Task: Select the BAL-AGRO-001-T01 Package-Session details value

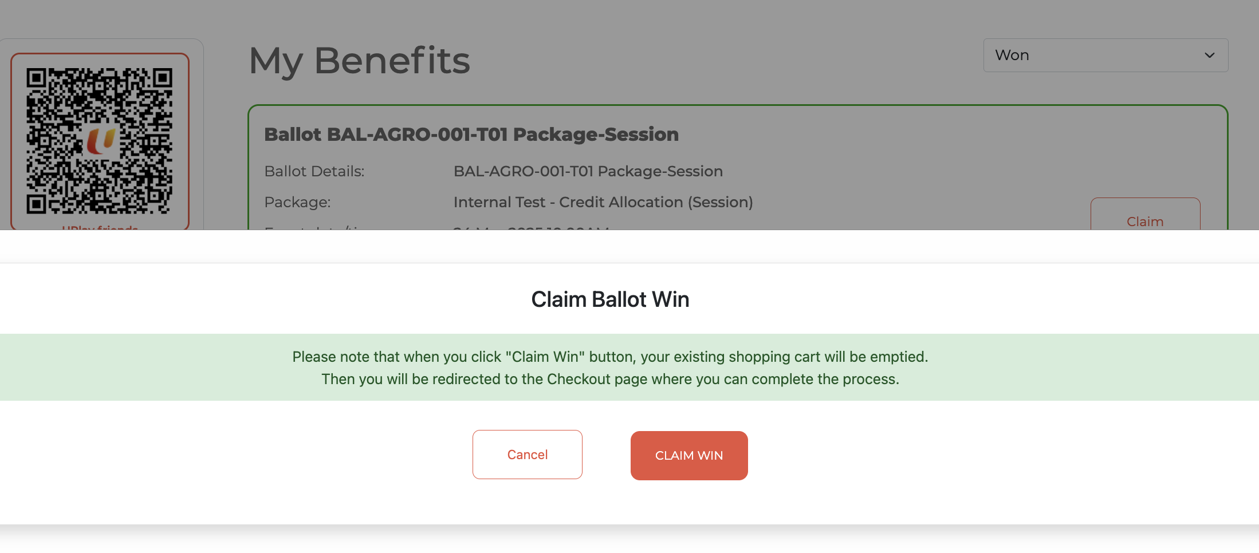Action: (x=588, y=171)
